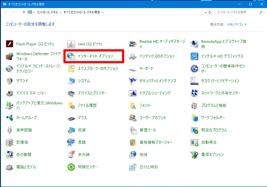Open the Flash Player (32 ビット) icon
This screenshot has width=267, height=187.
click(10, 44)
